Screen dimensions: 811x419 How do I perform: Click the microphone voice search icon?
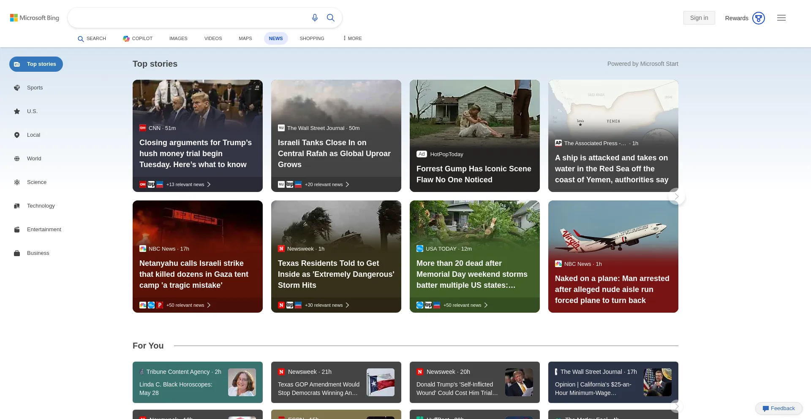click(x=315, y=18)
